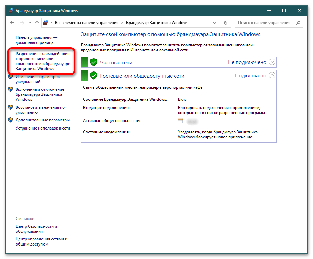Open Изменение параметров уведомлений

pos(37,79)
